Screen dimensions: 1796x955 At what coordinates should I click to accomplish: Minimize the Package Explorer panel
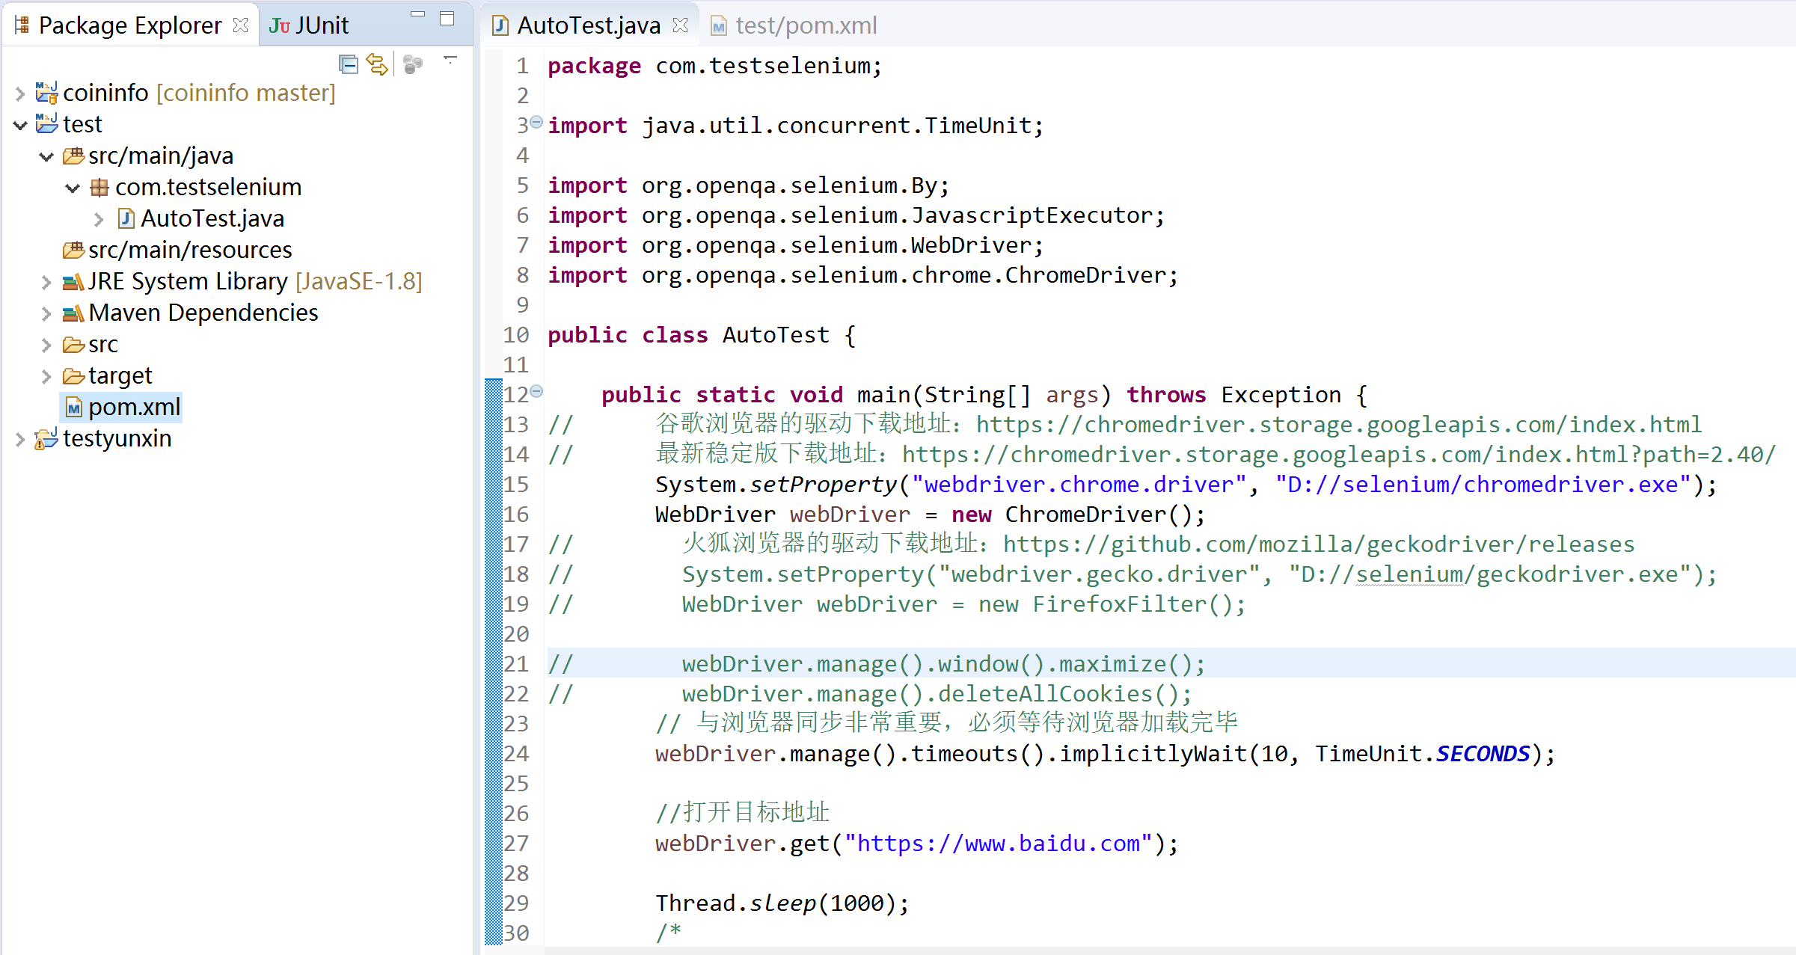tap(418, 15)
